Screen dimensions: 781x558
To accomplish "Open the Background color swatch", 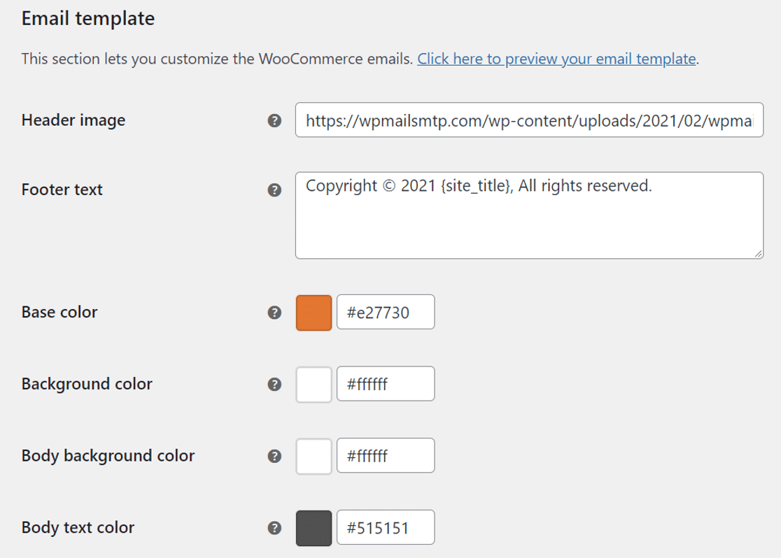I will (314, 383).
